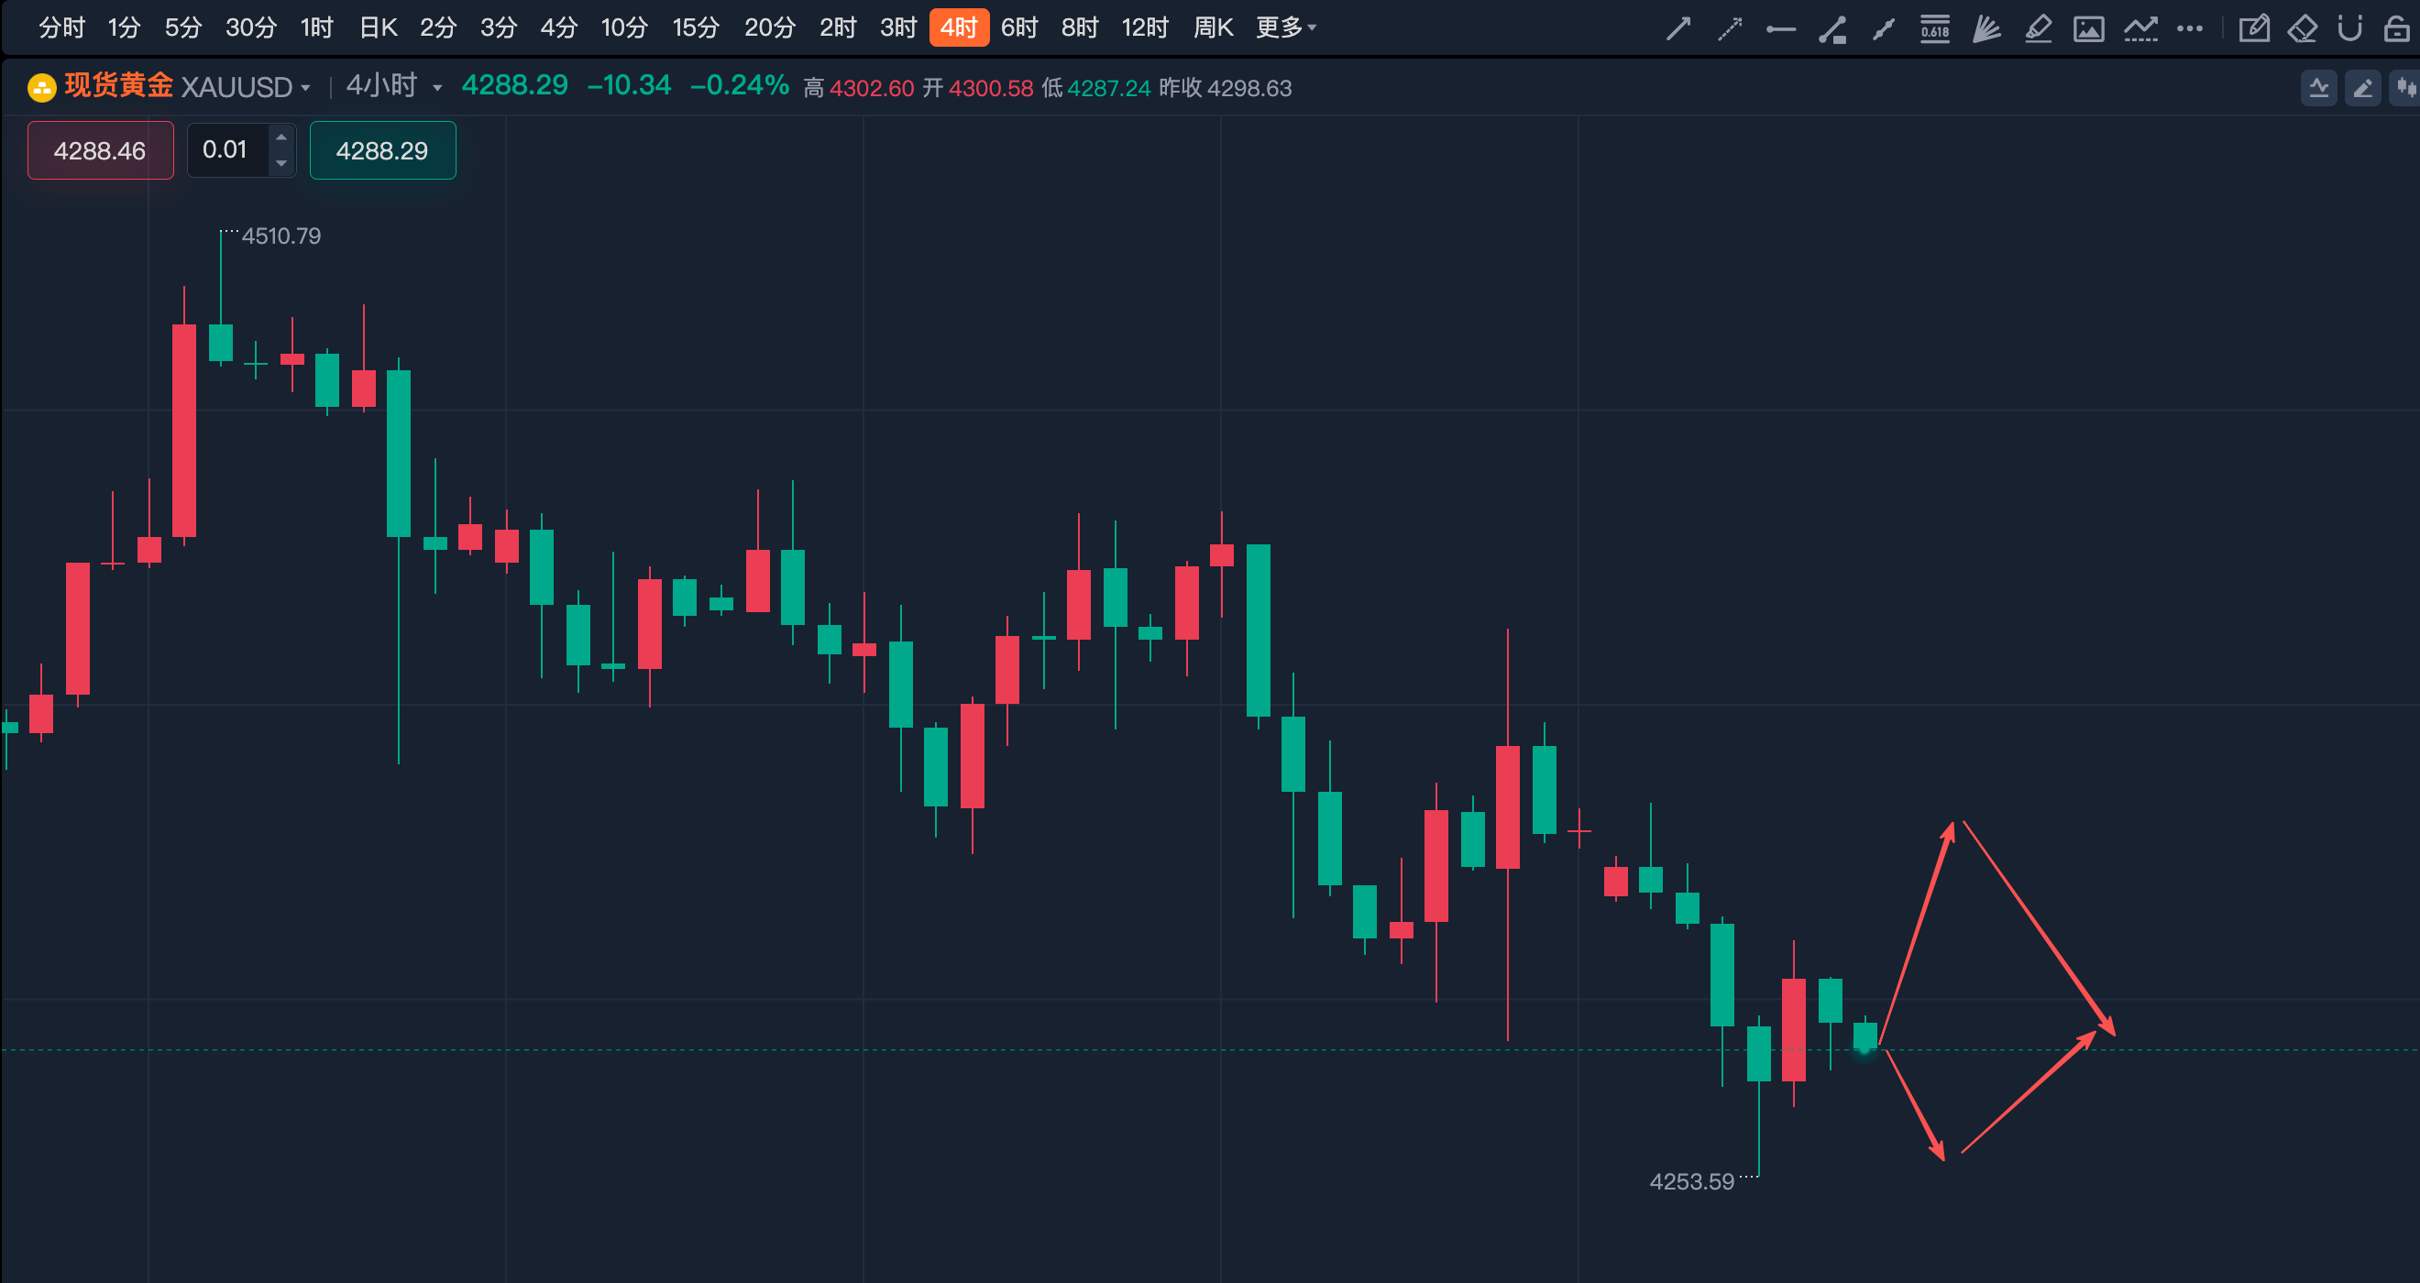Click the green 4288.29 buy price button
The image size is (2420, 1283).
[382, 150]
